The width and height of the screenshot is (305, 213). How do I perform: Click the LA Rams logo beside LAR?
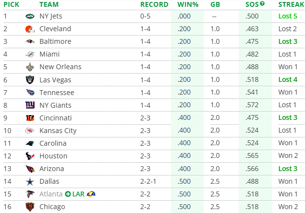(91, 194)
